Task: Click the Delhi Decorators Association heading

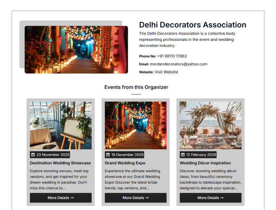Action: pyautogui.click(x=193, y=25)
